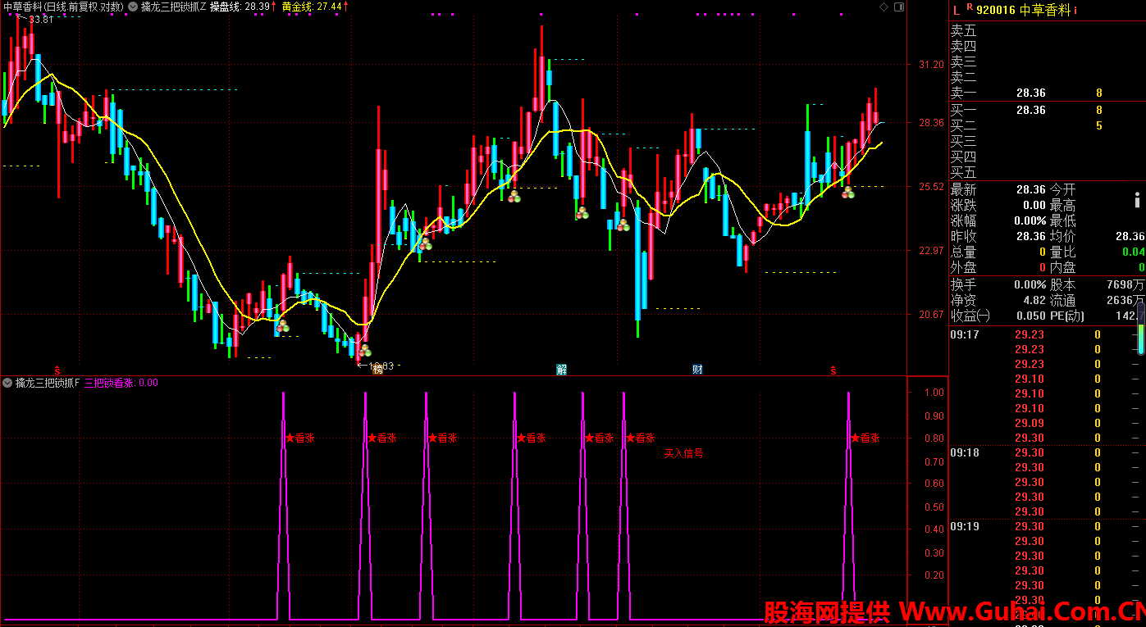
Task: Click the 09:19 tick time entry
Action: pos(963,526)
